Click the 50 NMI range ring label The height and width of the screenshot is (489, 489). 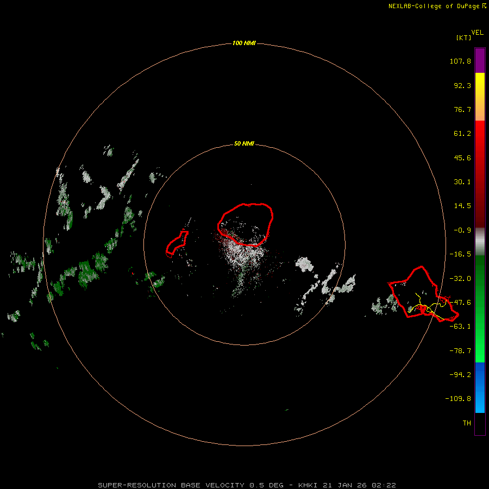click(x=244, y=144)
